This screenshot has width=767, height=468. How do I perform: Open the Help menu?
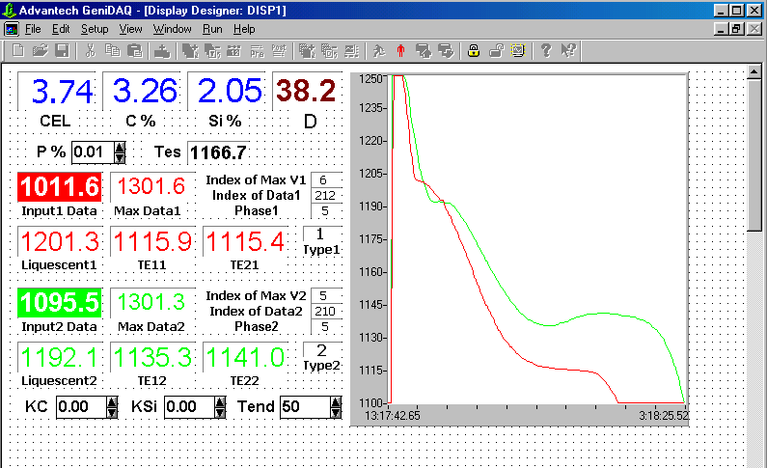(244, 29)
